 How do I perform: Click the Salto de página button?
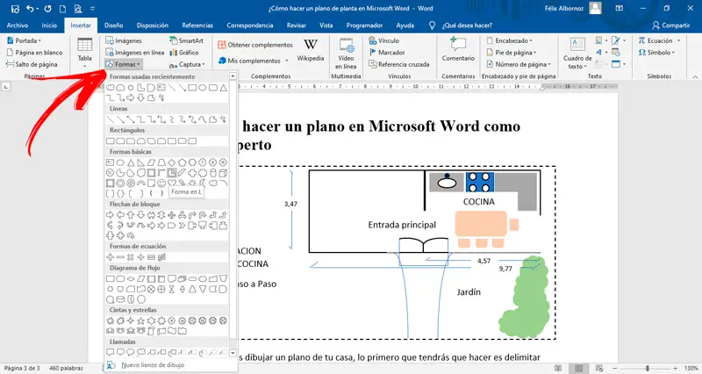pos(32,64)
